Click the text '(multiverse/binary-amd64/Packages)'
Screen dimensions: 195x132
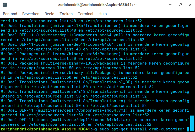[x=81, y=54]
